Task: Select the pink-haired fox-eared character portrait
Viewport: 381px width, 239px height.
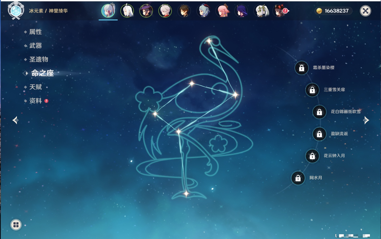Action: tap(223, 11)
